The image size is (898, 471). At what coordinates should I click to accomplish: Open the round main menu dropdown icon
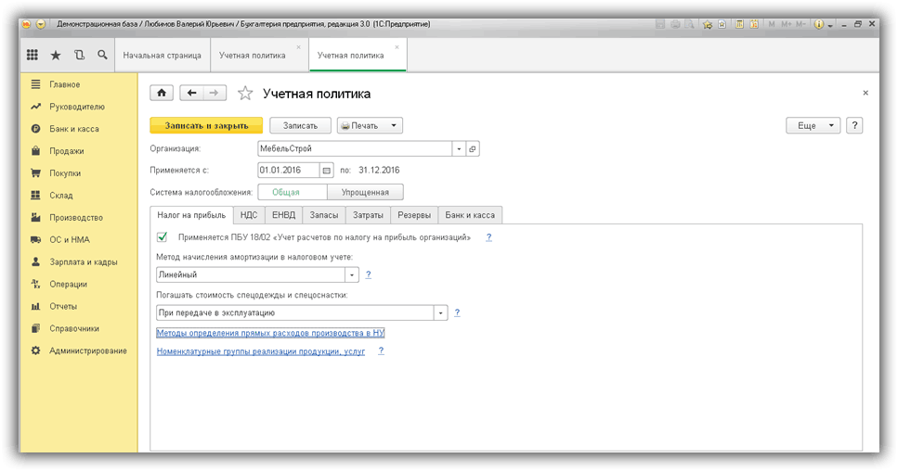41,24
